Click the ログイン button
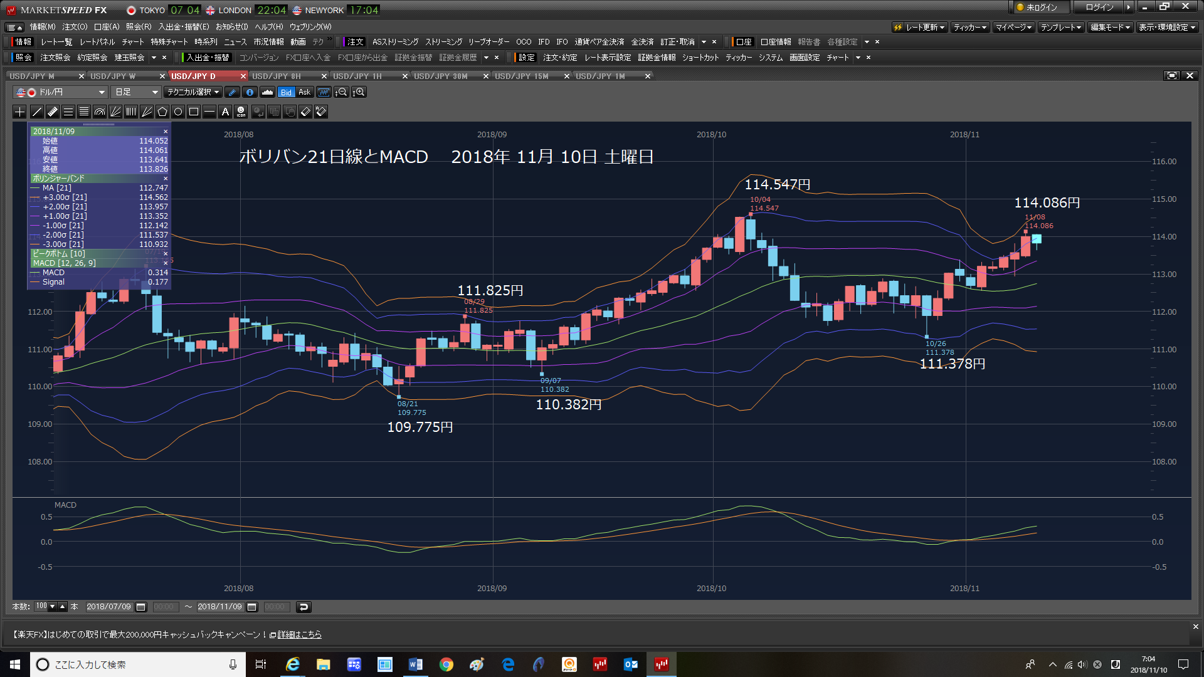This screenshot has width=1204, height=677. [x=1099, y=8]
